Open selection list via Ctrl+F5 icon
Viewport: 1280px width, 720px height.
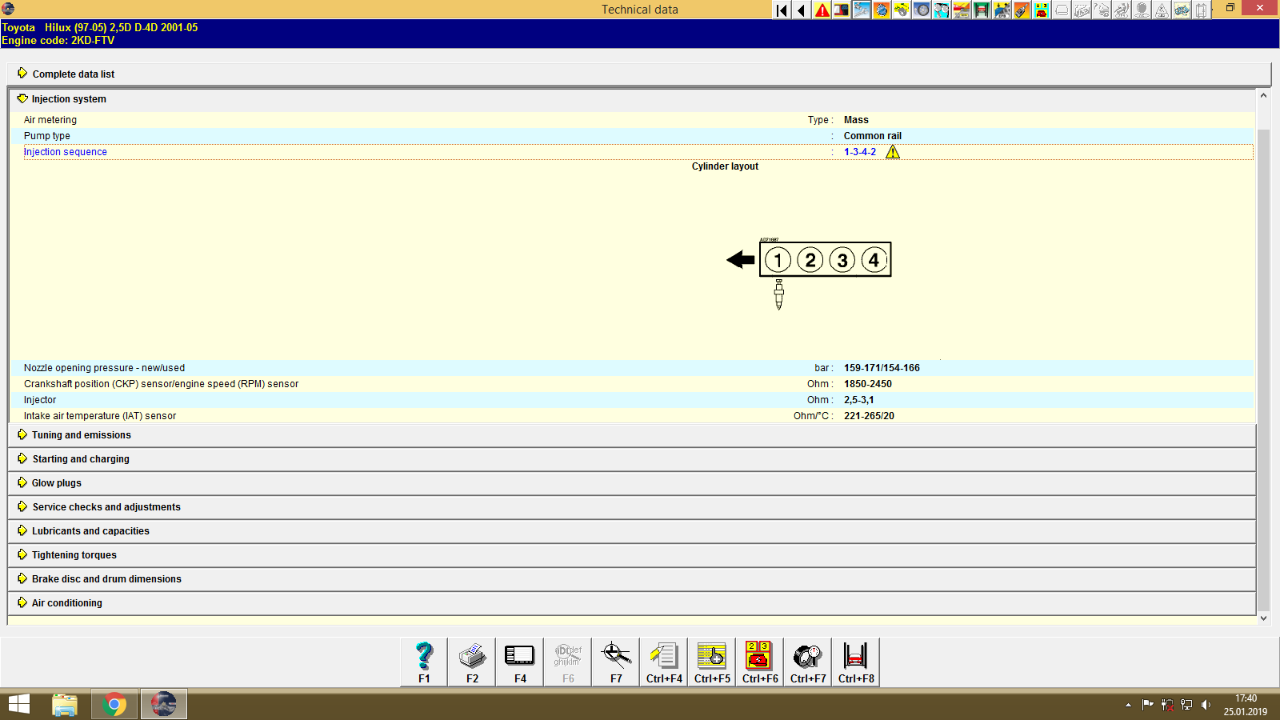point(711,661)
